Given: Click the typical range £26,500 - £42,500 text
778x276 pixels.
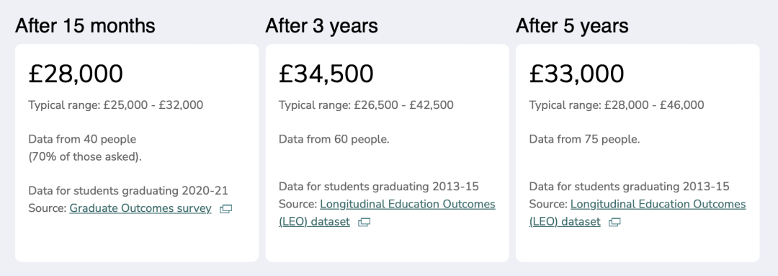Looking at the screenshot, I should (366, 104).
